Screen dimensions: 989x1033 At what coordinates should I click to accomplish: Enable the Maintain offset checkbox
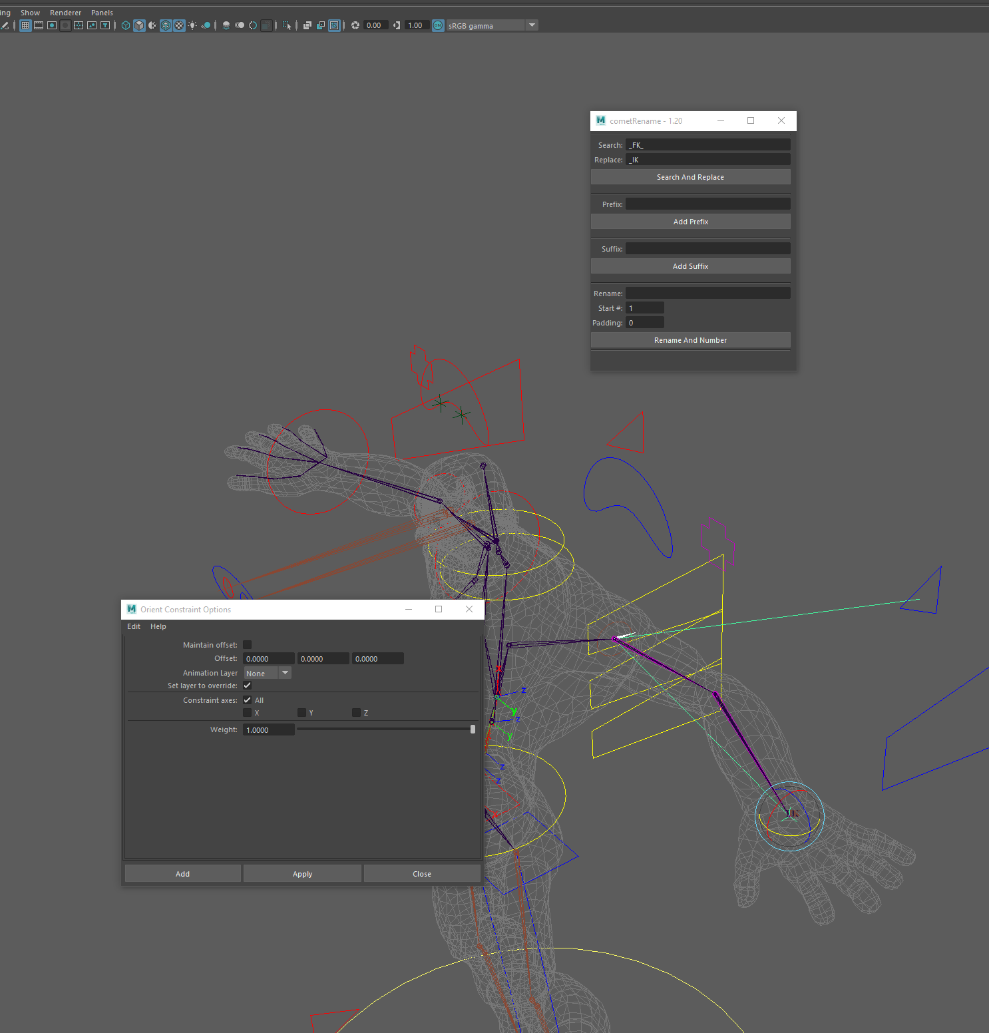(247, 644)
